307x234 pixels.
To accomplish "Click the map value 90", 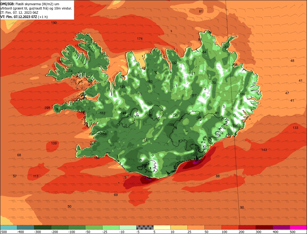I will 242,207.
